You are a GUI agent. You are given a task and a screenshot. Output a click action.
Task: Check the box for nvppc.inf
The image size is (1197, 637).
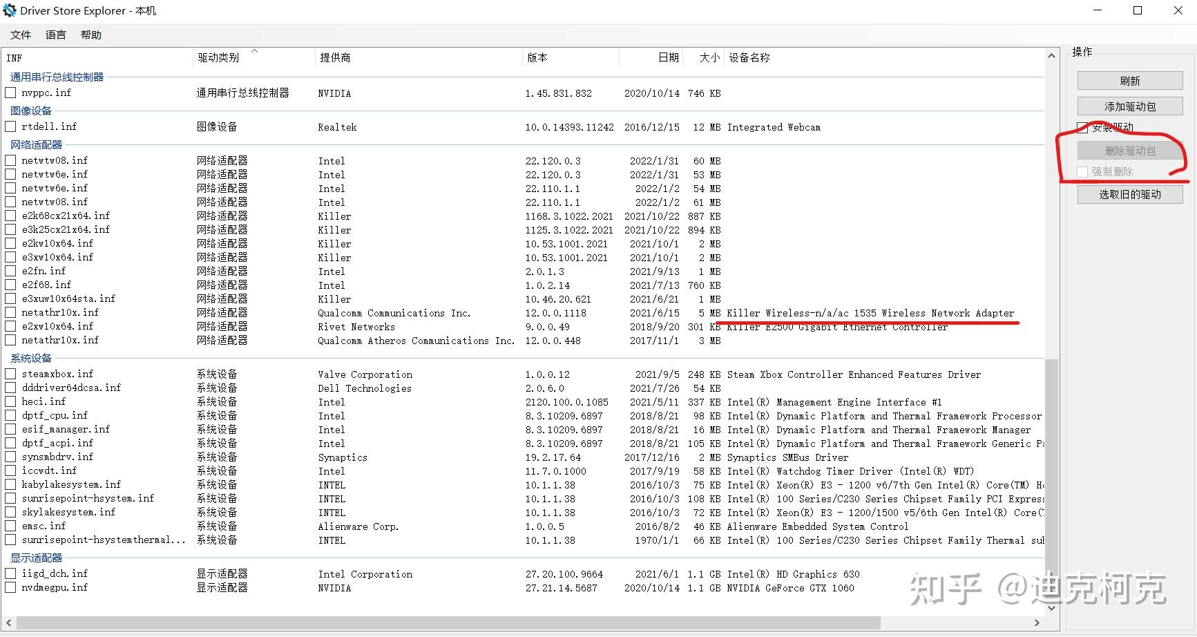click(x=10, y=93)
